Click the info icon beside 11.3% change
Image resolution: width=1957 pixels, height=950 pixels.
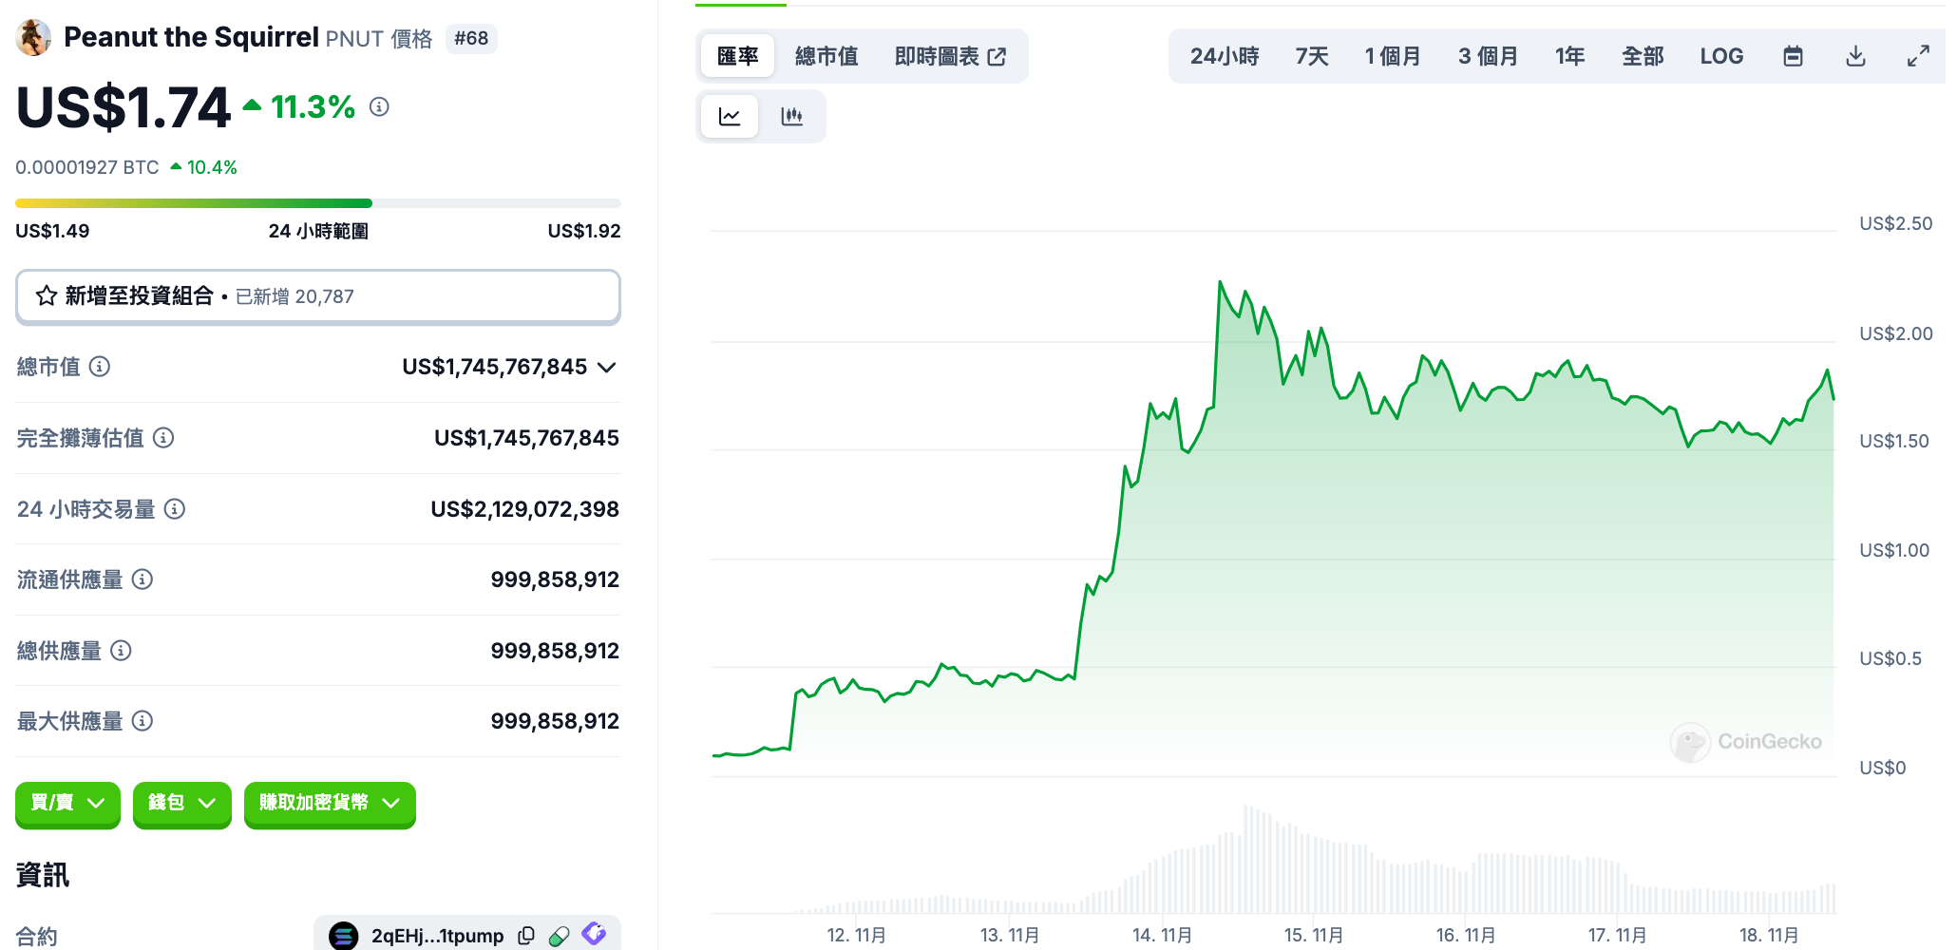(379, 106)
